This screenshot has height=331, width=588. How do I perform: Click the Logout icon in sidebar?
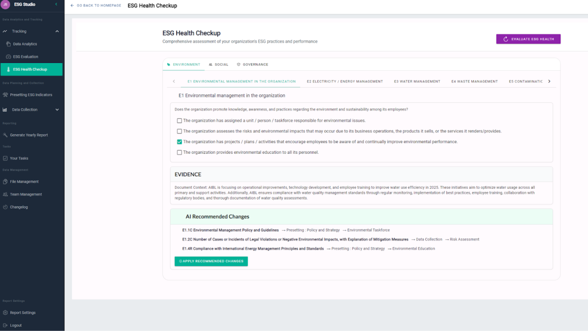coord(5,325)
